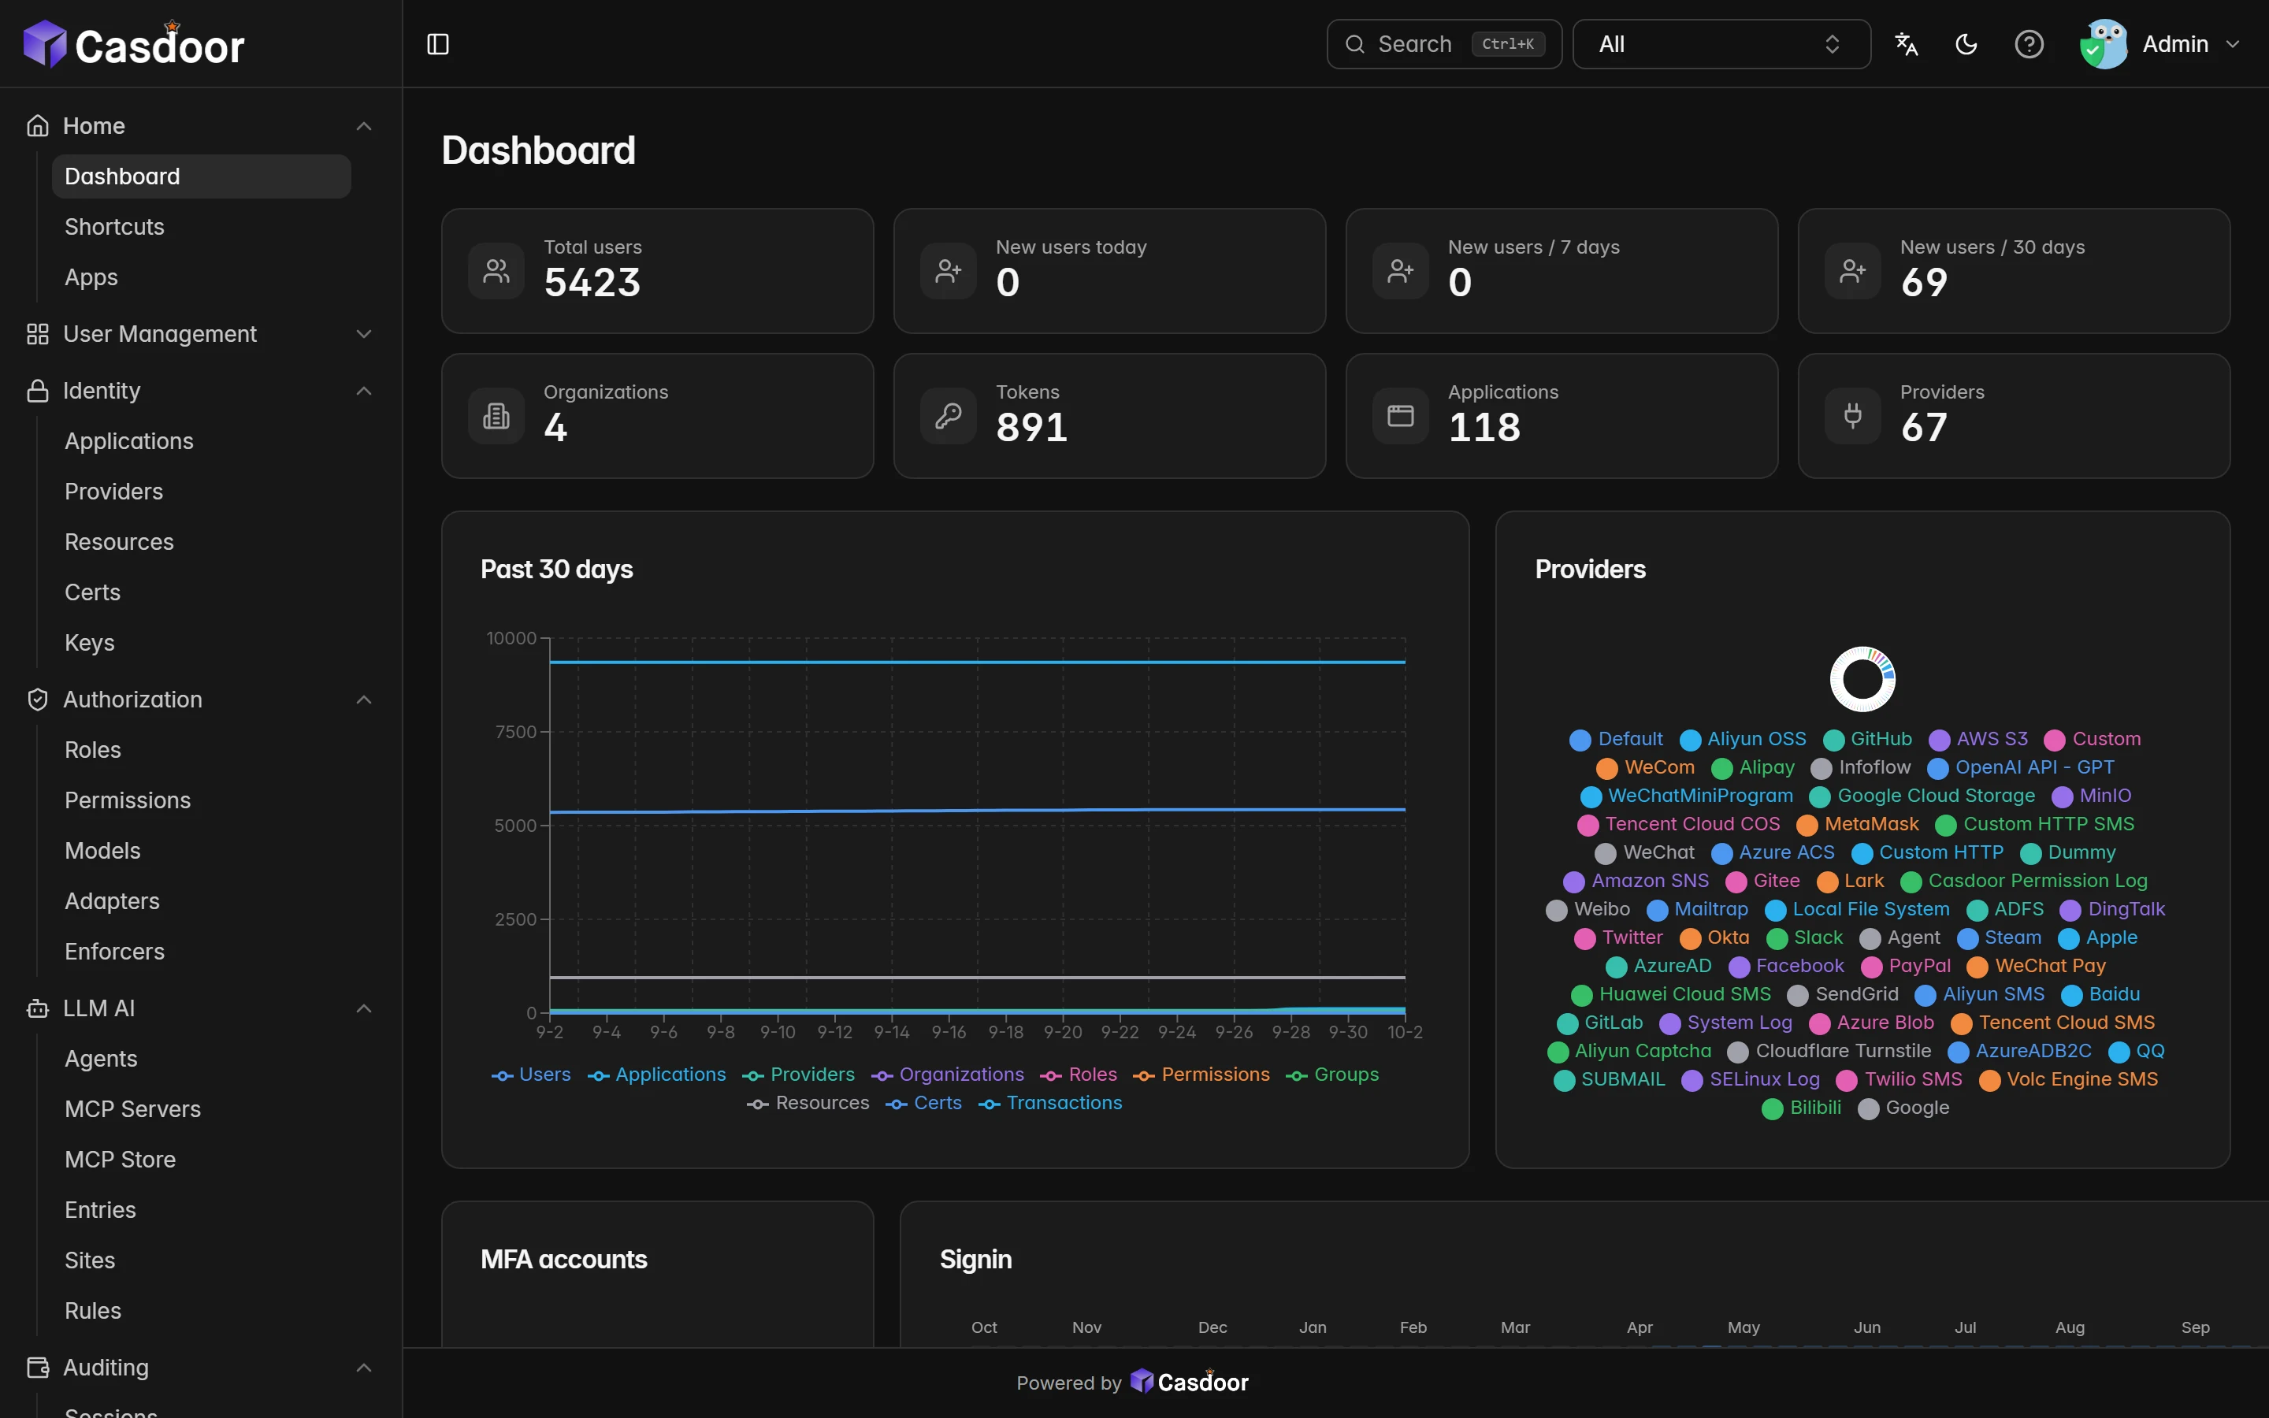Toggle the moon dark mode icon
Image resolution: width=2269 pixels, height=1418 pixels.
[x=1966, y=44]
